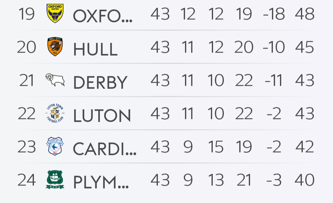
Task: Click Luton's 22 losses figure
Action: click(x=244, y=113)
